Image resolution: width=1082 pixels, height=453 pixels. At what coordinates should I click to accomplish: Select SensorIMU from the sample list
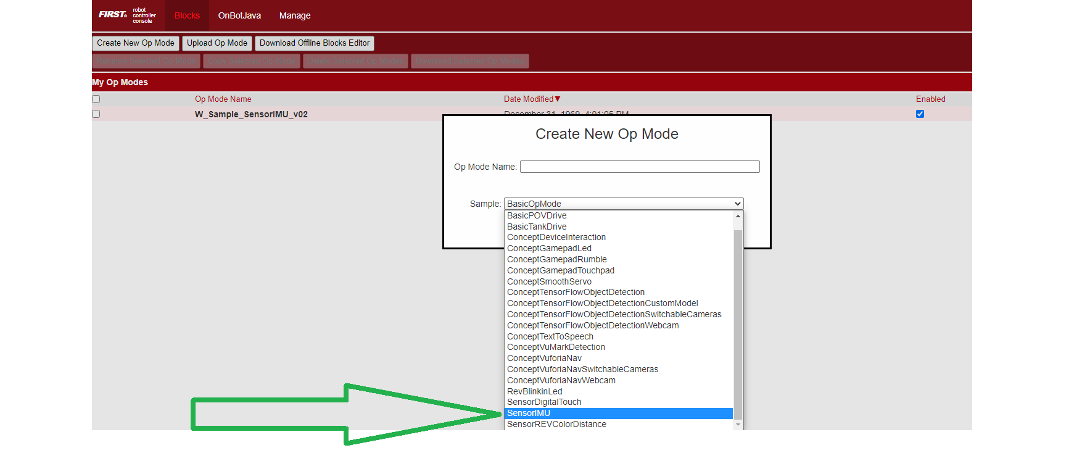[x=529, y=414]
